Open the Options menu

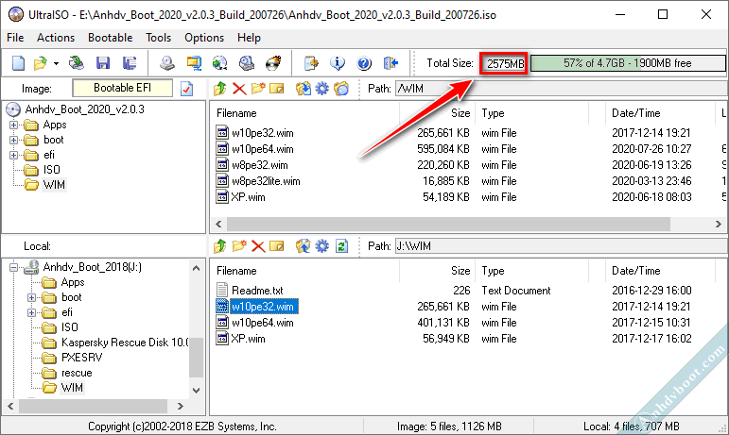click(204, 38)
